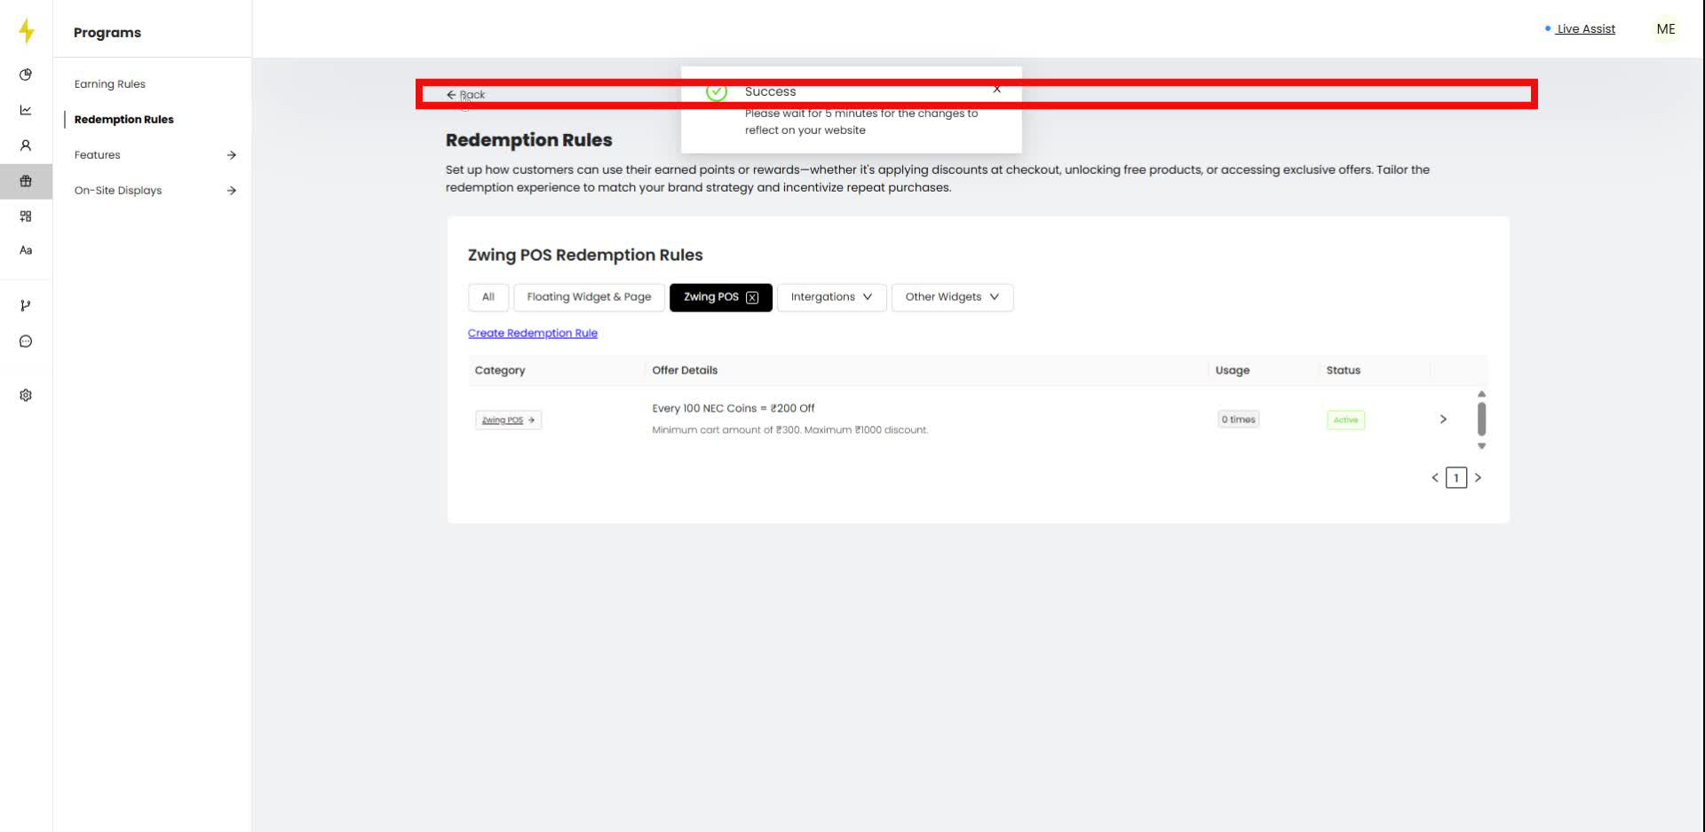Select the Floating Widget & Page filter
Image resolution: width=1705 pixels, height=832 pixels.
589,297
